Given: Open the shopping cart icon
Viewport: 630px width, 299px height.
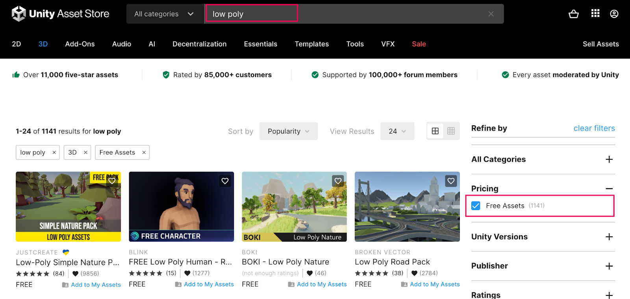Looking at the screenshot, I should 574,14.
